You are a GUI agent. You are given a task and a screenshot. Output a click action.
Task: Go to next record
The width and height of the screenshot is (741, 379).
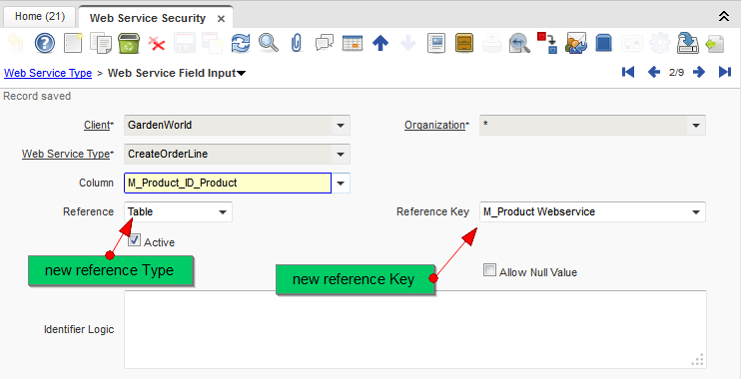tap(699, 72)
